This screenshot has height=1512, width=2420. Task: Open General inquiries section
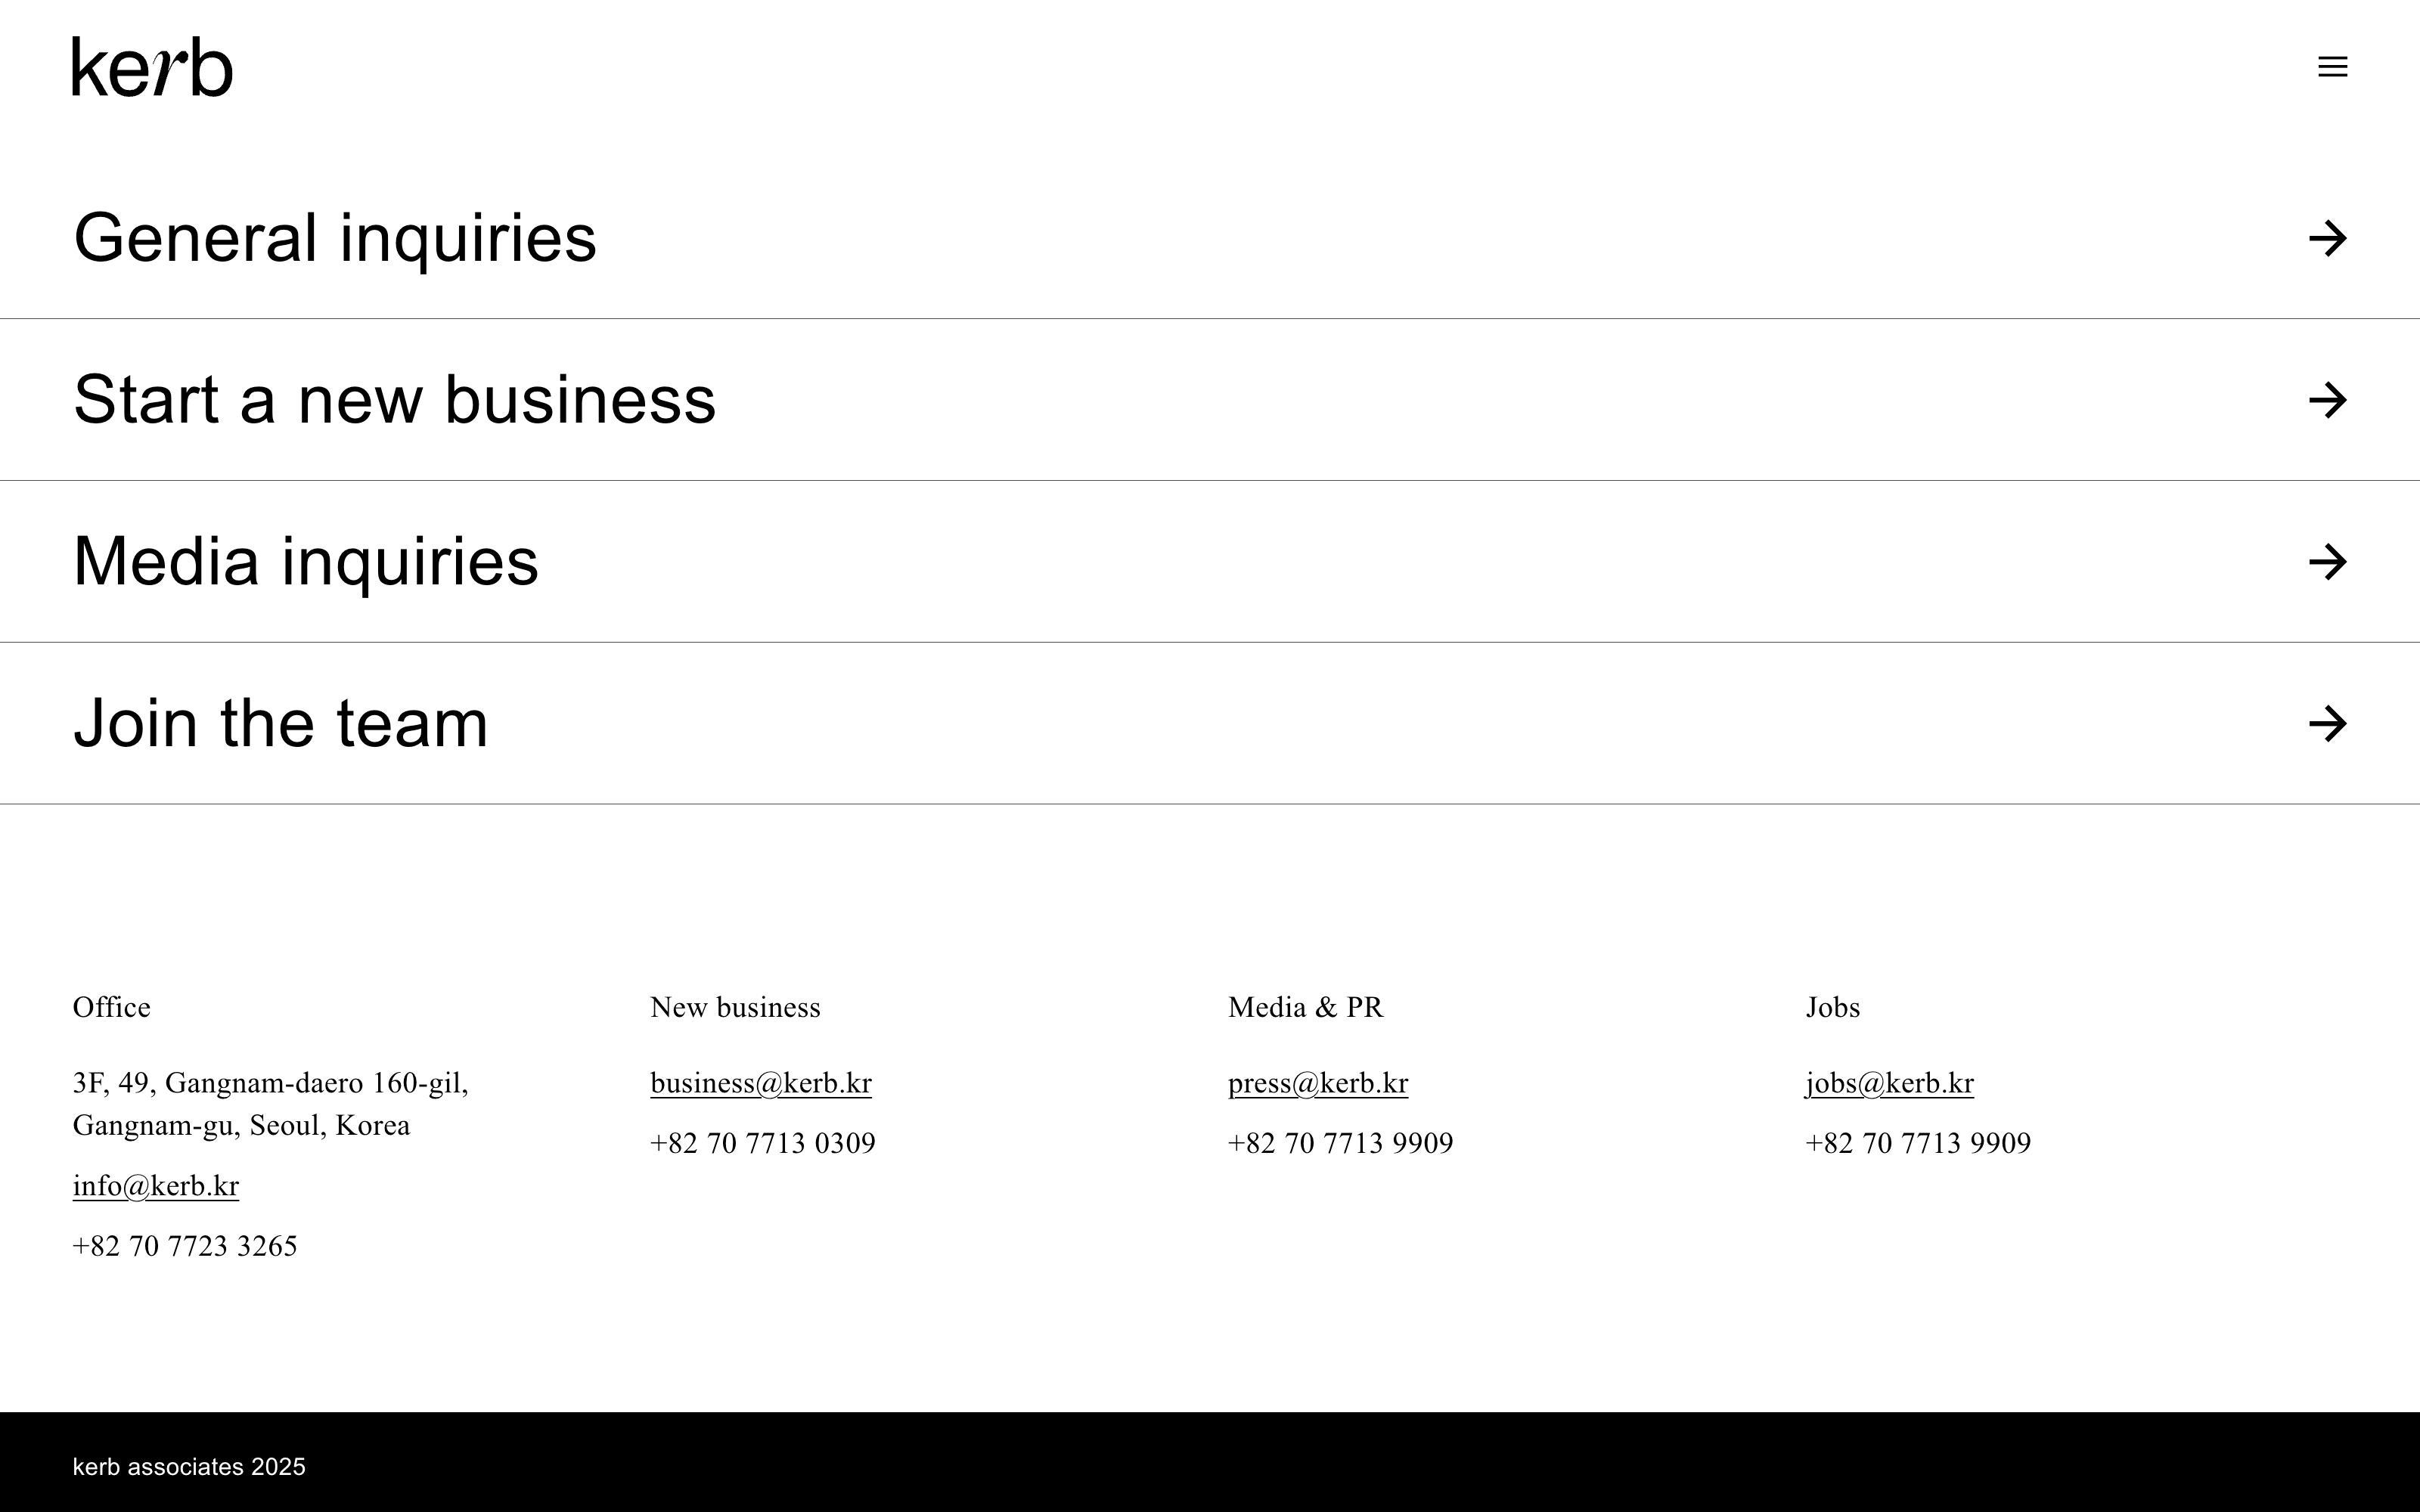click(x=335, y=239)
